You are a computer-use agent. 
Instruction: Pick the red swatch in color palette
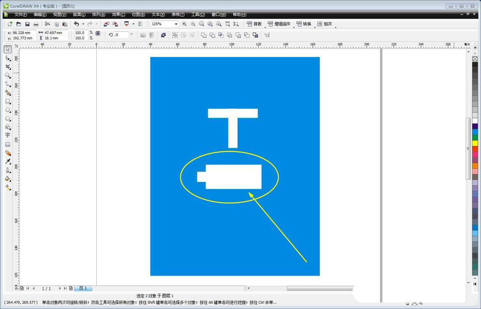point(475,149)
